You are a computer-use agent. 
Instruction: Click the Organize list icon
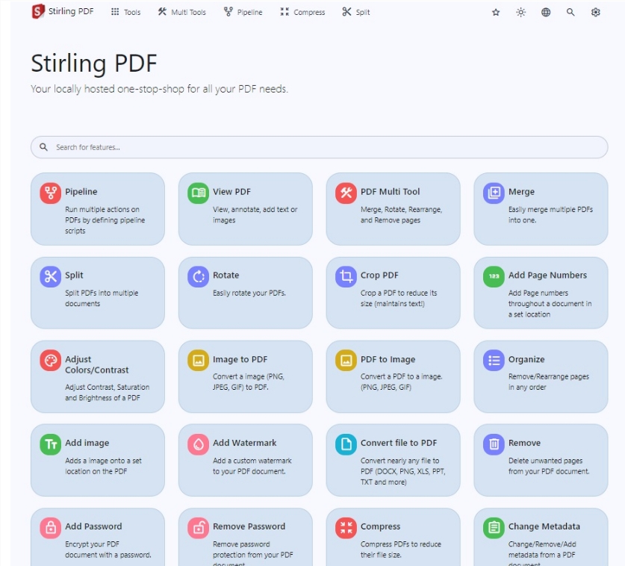point(494,361)
